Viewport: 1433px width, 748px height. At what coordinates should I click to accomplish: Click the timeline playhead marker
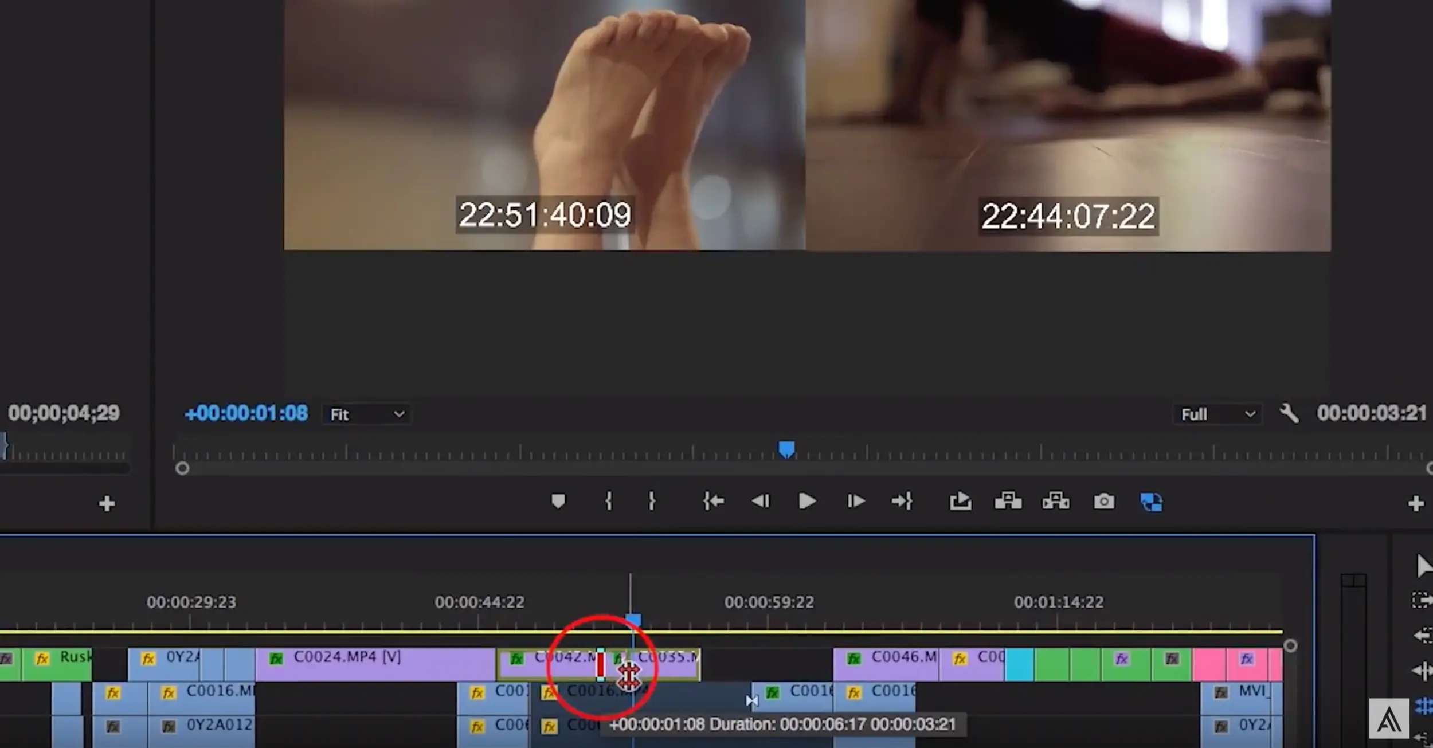[633, 620]
